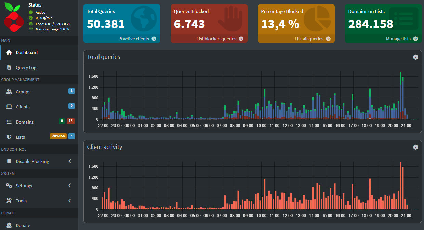Click the List blocked queries link

tap(216, 39)
